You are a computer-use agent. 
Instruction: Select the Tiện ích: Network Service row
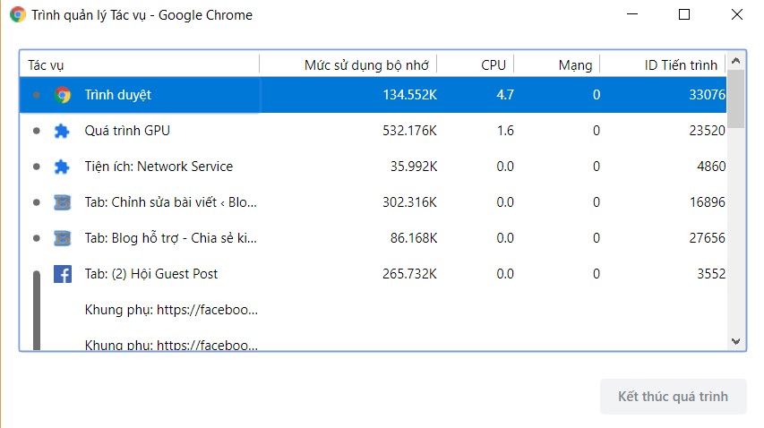click(x=269, y=167)
